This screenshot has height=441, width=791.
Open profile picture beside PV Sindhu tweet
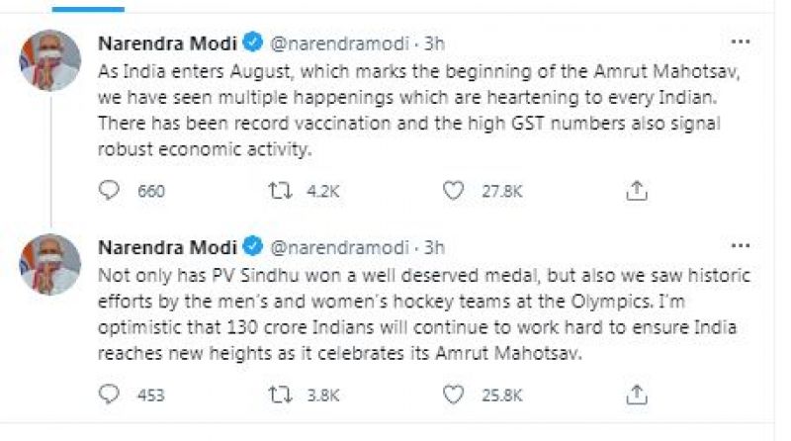coord(48,263)
